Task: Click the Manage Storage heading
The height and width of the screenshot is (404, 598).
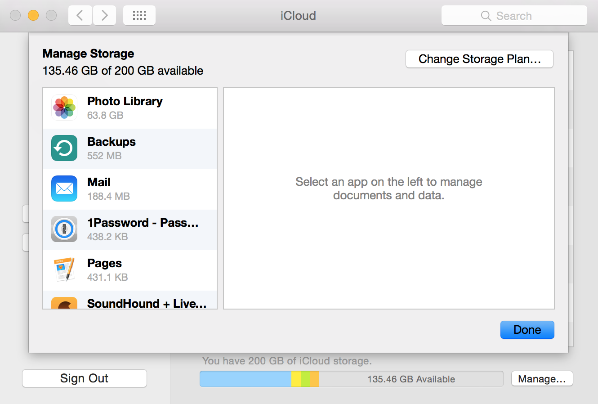Action: pyautogui.click(x=88, y=54)
